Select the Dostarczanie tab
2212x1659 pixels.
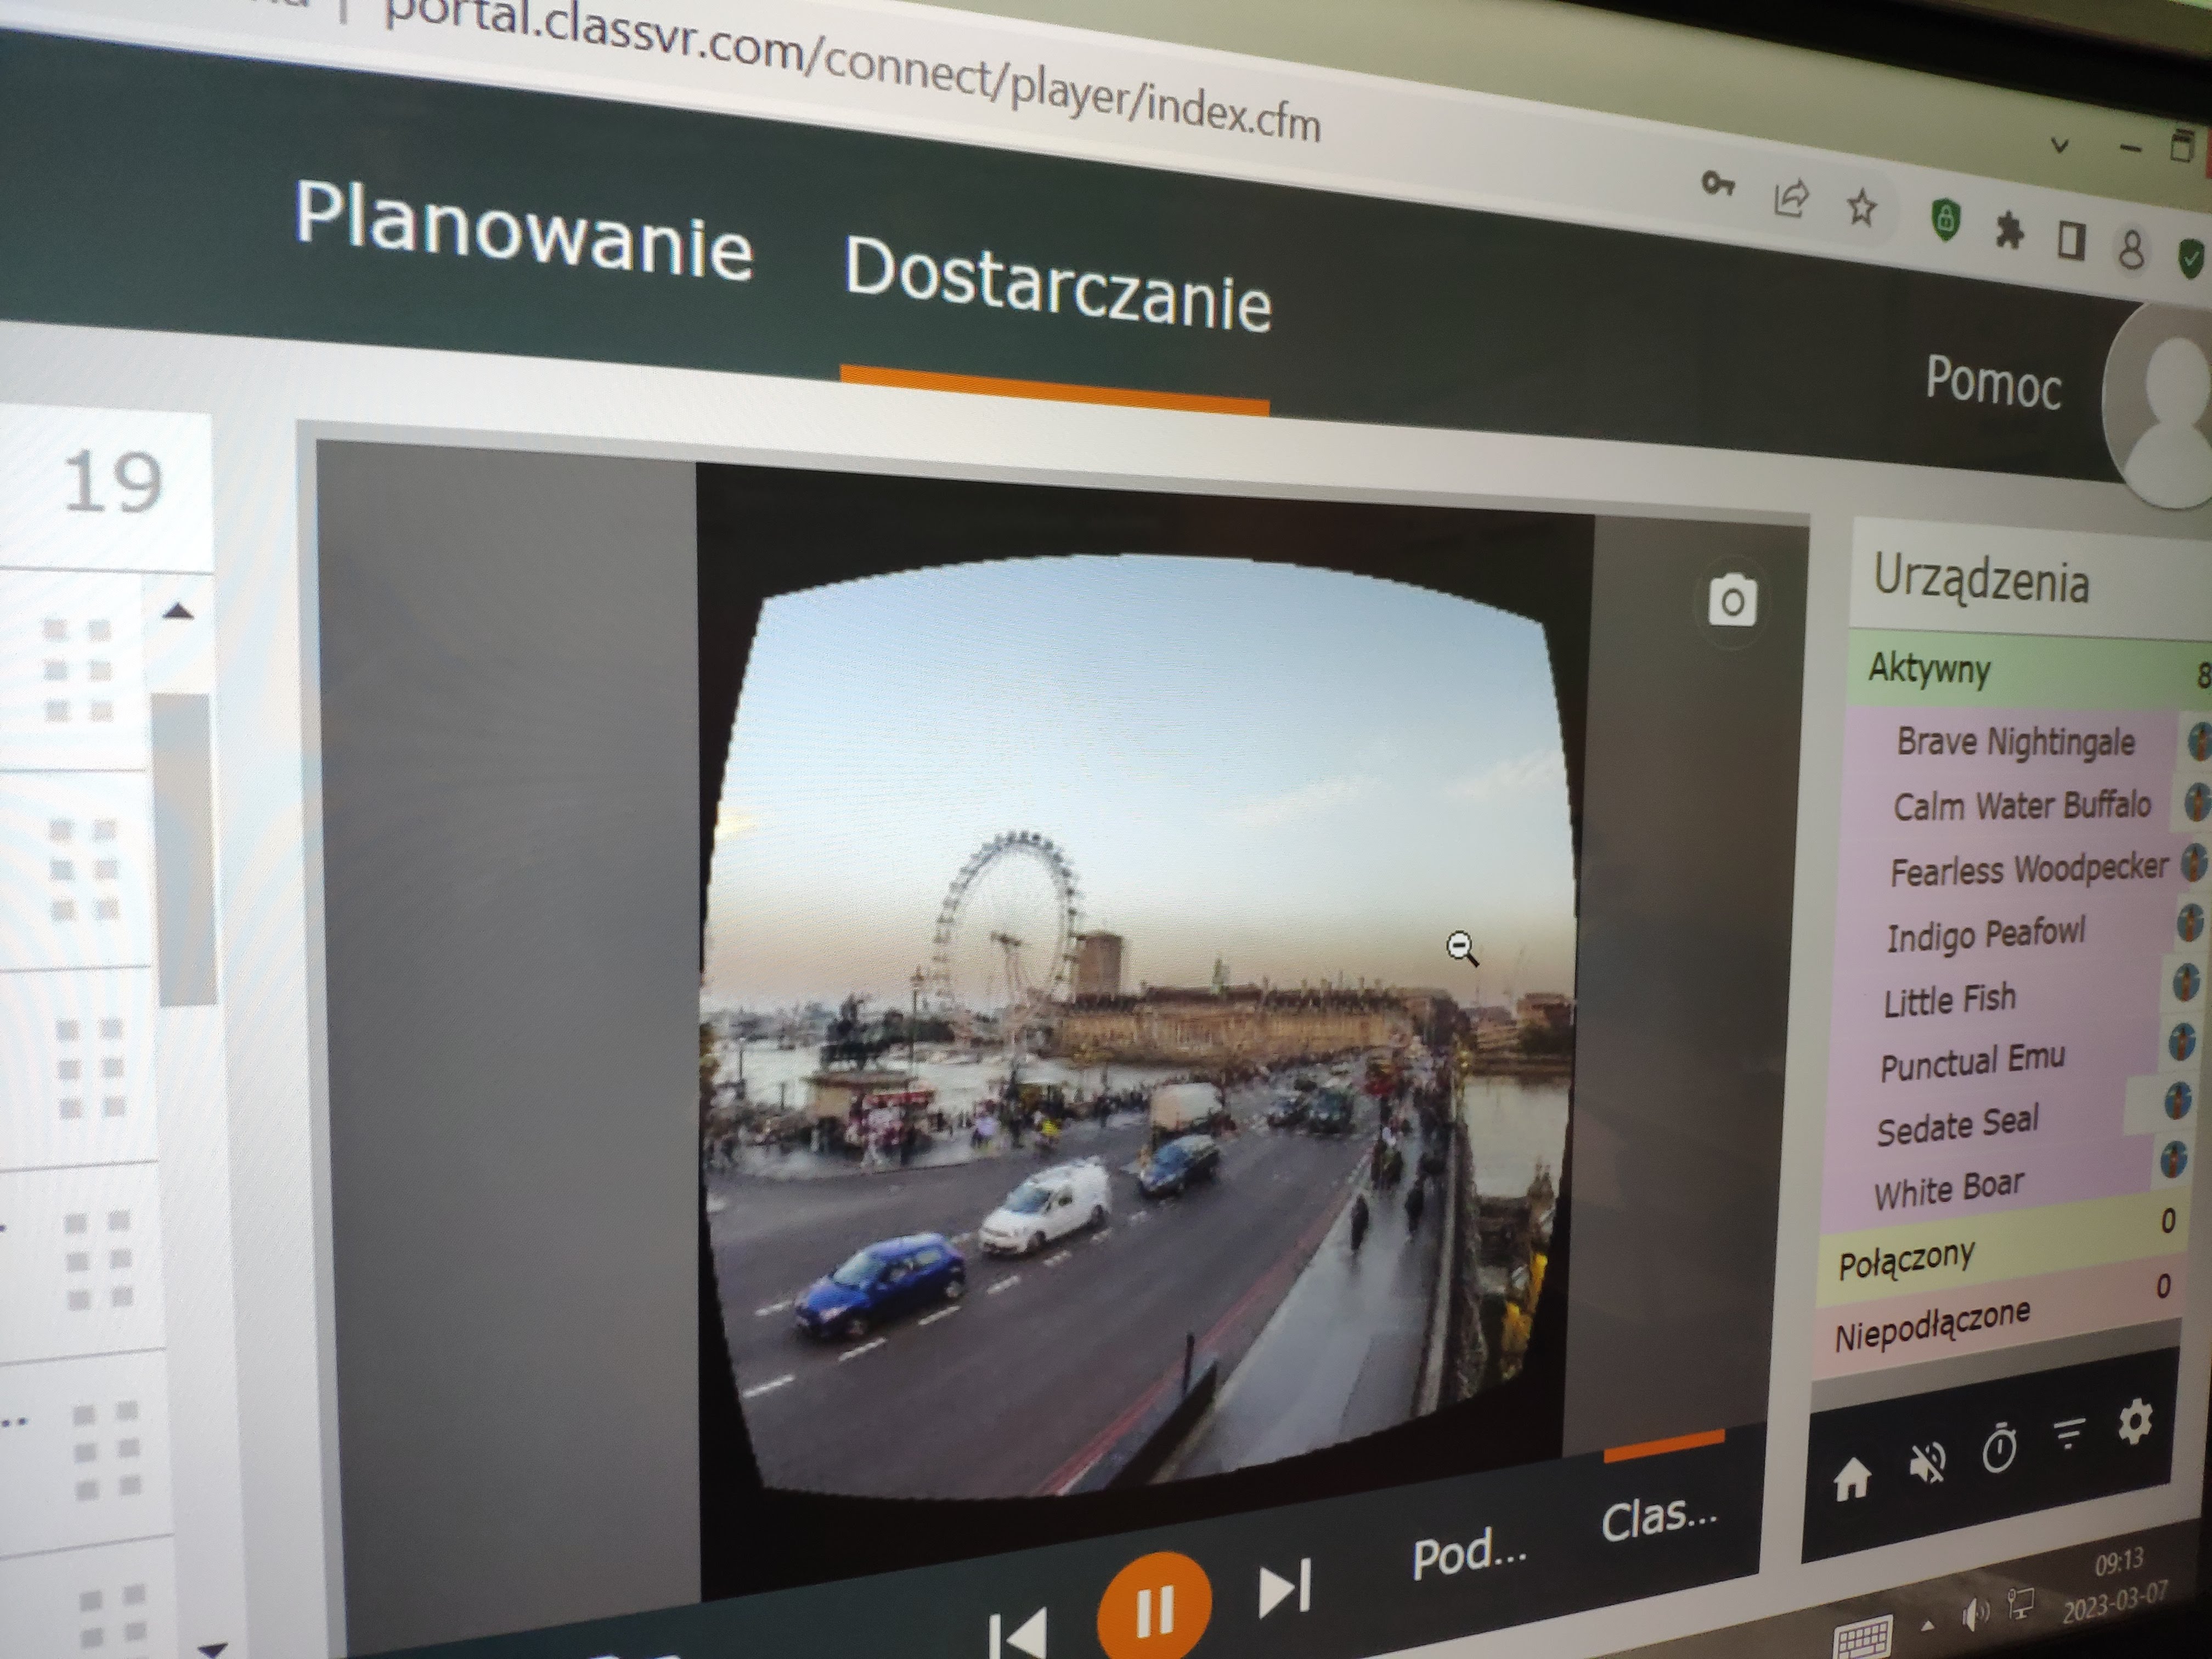tap(1057, 285)
